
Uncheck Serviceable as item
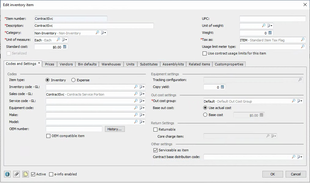[x=155, y=150]
